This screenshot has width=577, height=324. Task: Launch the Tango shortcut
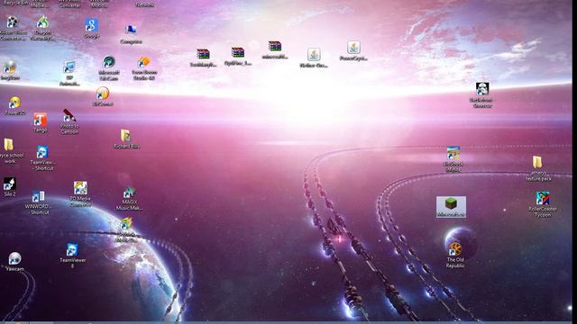[x=40, y=120]
